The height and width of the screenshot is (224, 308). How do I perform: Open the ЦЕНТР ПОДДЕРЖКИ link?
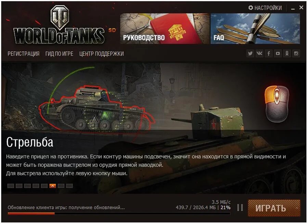[102, 54]
